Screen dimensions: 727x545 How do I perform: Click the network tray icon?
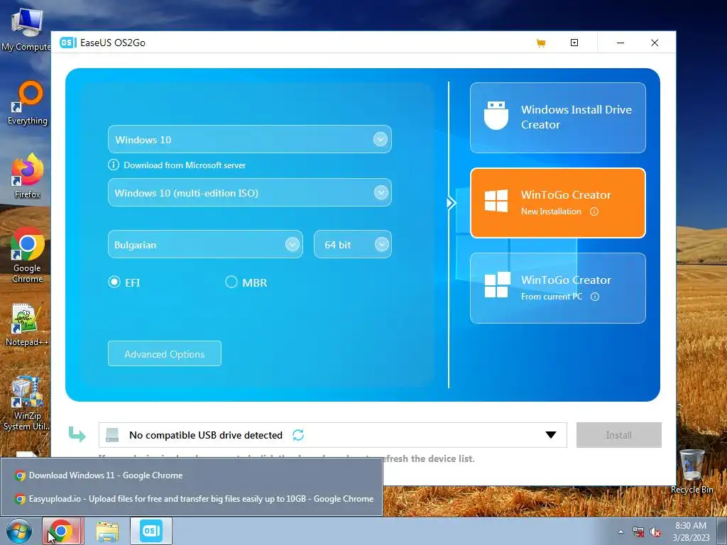pos(638,532)
